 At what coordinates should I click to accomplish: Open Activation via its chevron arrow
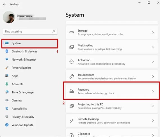point(153,62)
